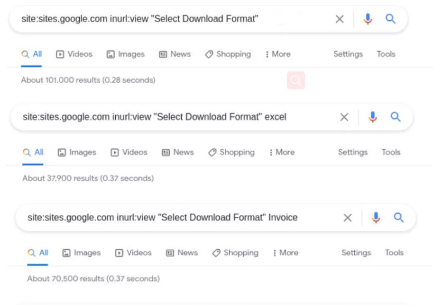This screenshot has height=305, width=442.
Task: Clear the first search query with X
Action: [340, 19]
